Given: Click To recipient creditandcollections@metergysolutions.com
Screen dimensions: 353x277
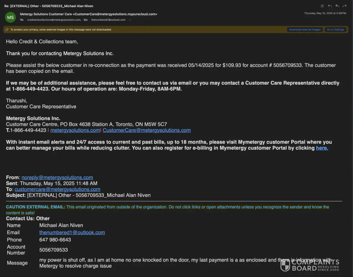Looking at the screenshot, I should pyautogui.click(x=54, y=20).
